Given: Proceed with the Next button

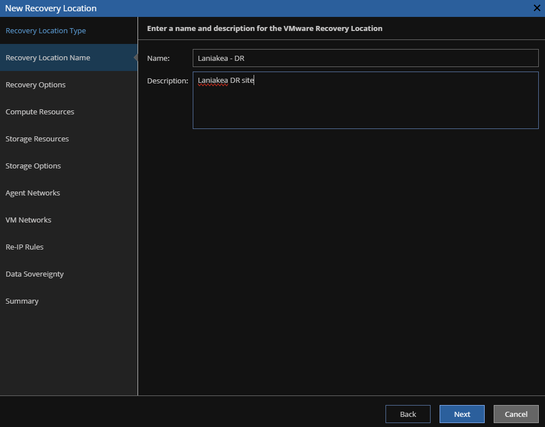Looking at the screenshot, I should tap(462, 414).
